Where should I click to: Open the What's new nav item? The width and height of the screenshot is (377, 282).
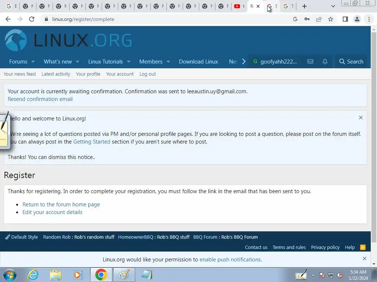[x=58, y=62]
